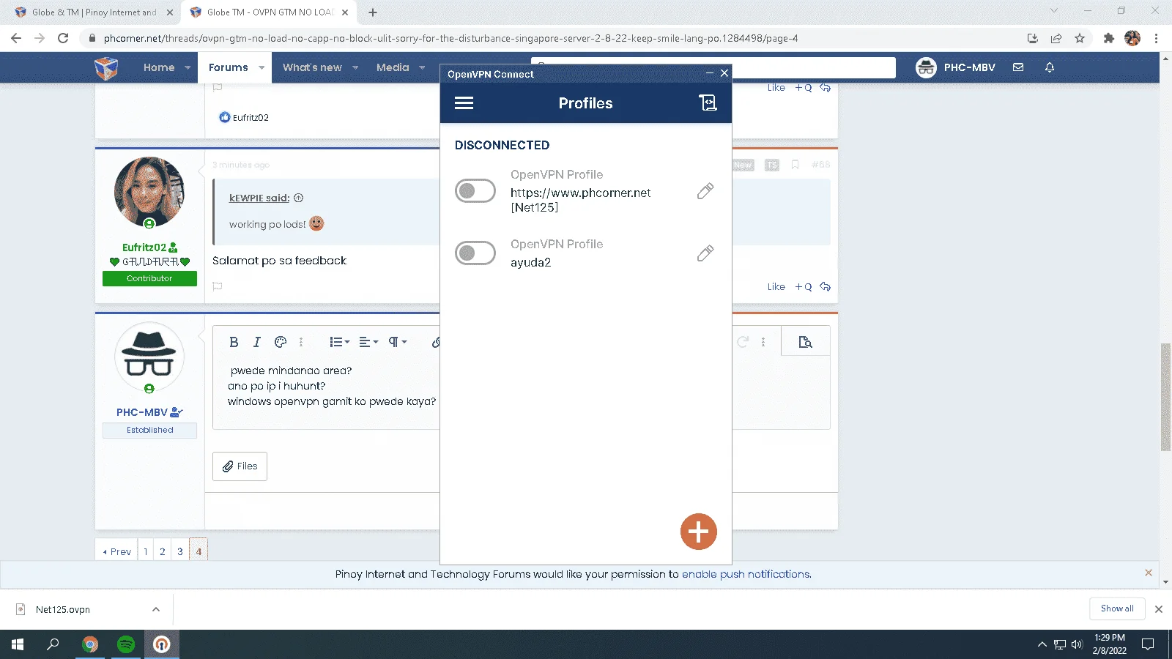
Task: Open the OpenVPN Connect hamburger menu
Action: pos(464,103)
